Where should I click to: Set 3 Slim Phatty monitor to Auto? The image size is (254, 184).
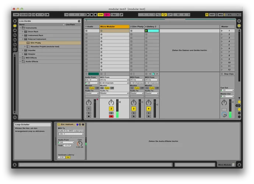coord(137,88)
